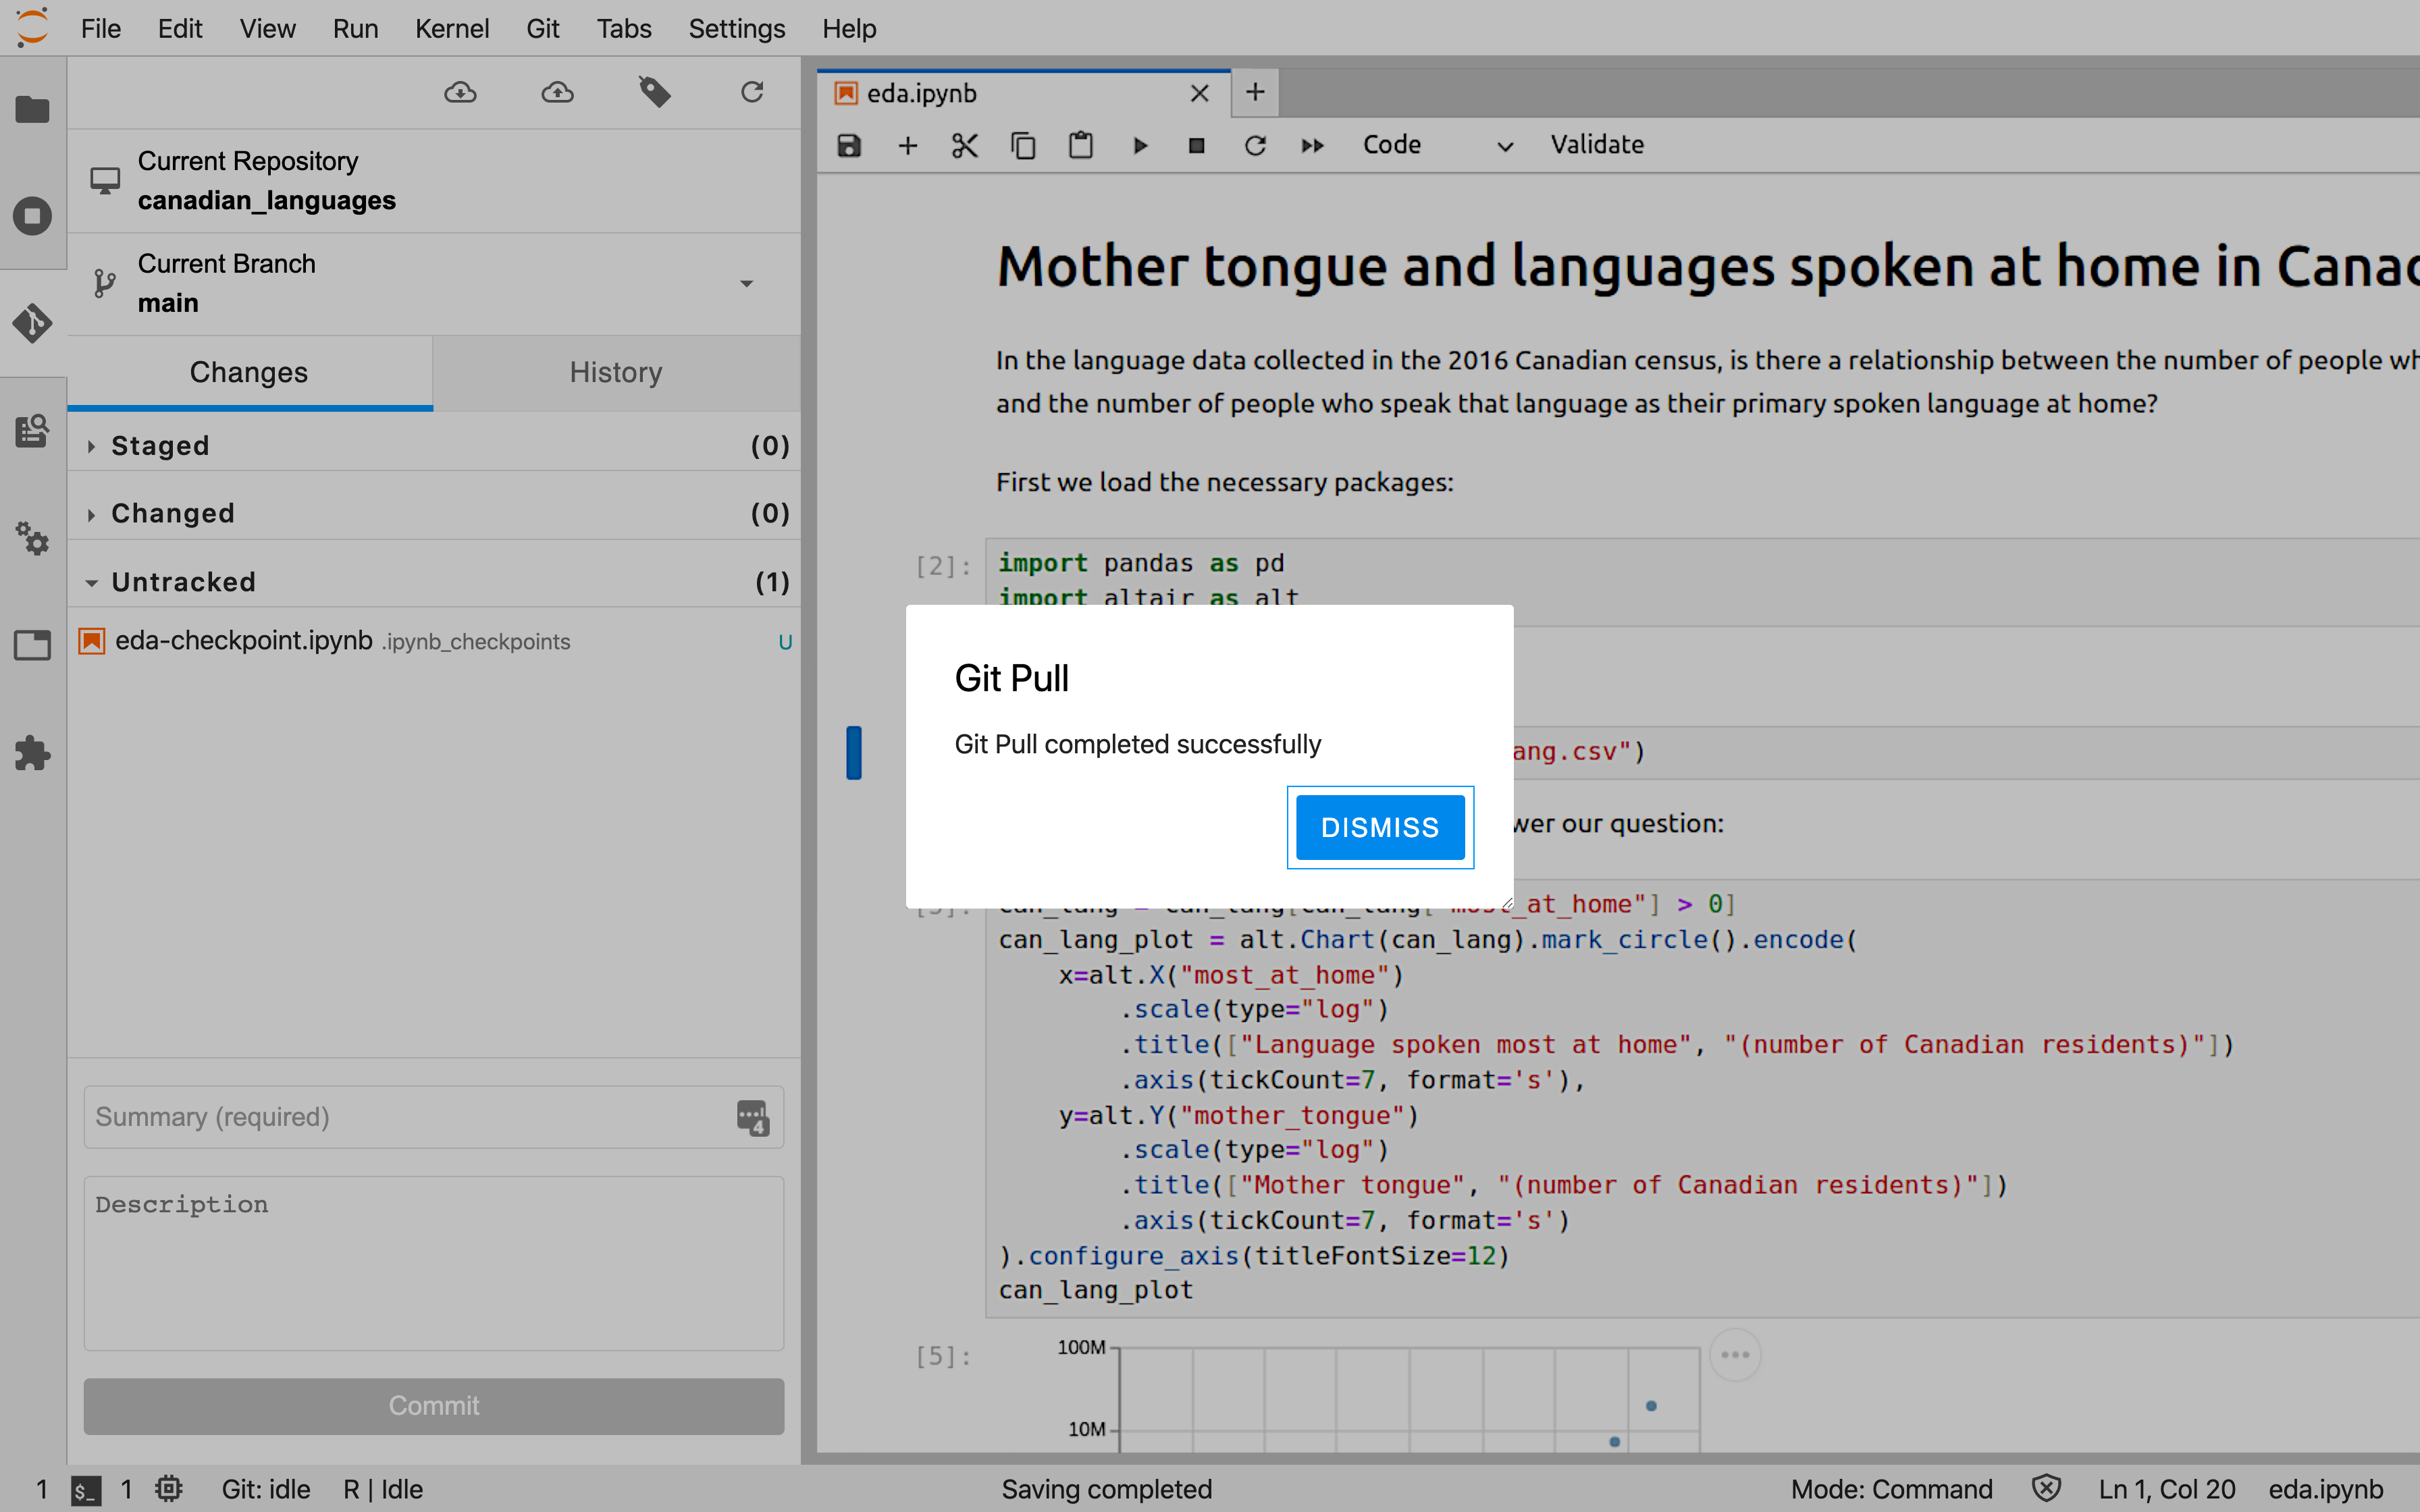Open the View menu
Screen dimensions: 2420x1512
coord(267,29)
